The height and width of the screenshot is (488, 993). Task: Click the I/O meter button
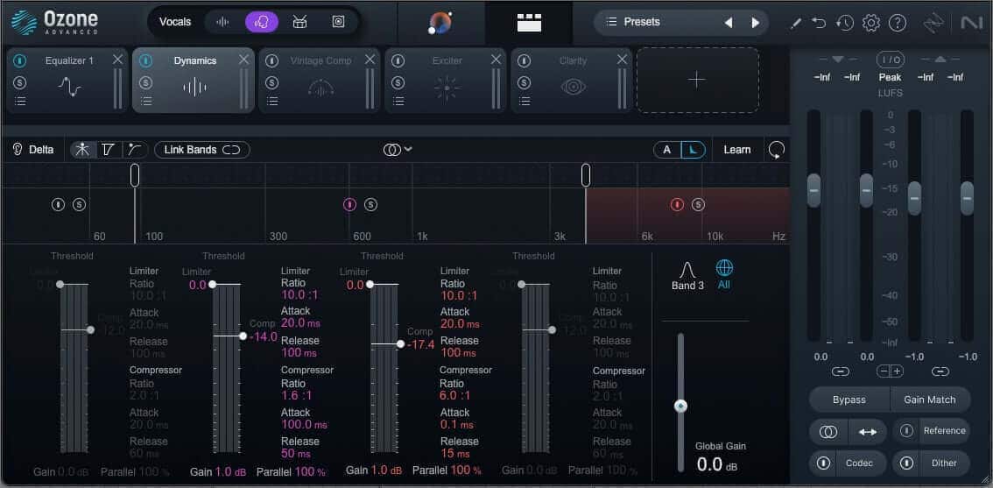[x=890, y=60]
